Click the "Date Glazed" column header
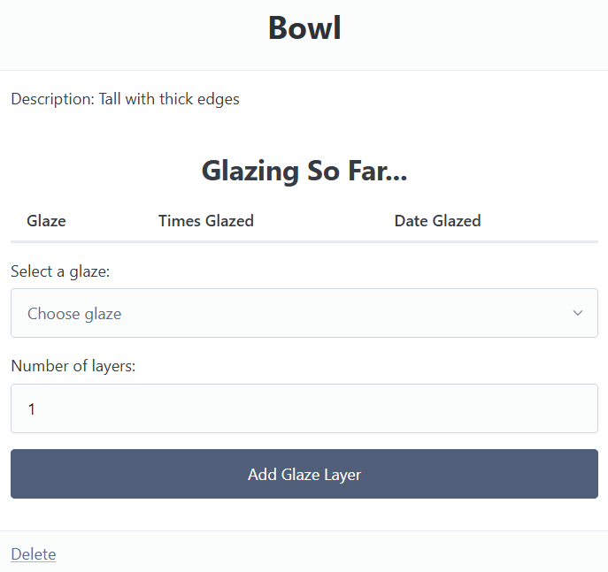The image size is (608, 572). (x=437, y=221)
